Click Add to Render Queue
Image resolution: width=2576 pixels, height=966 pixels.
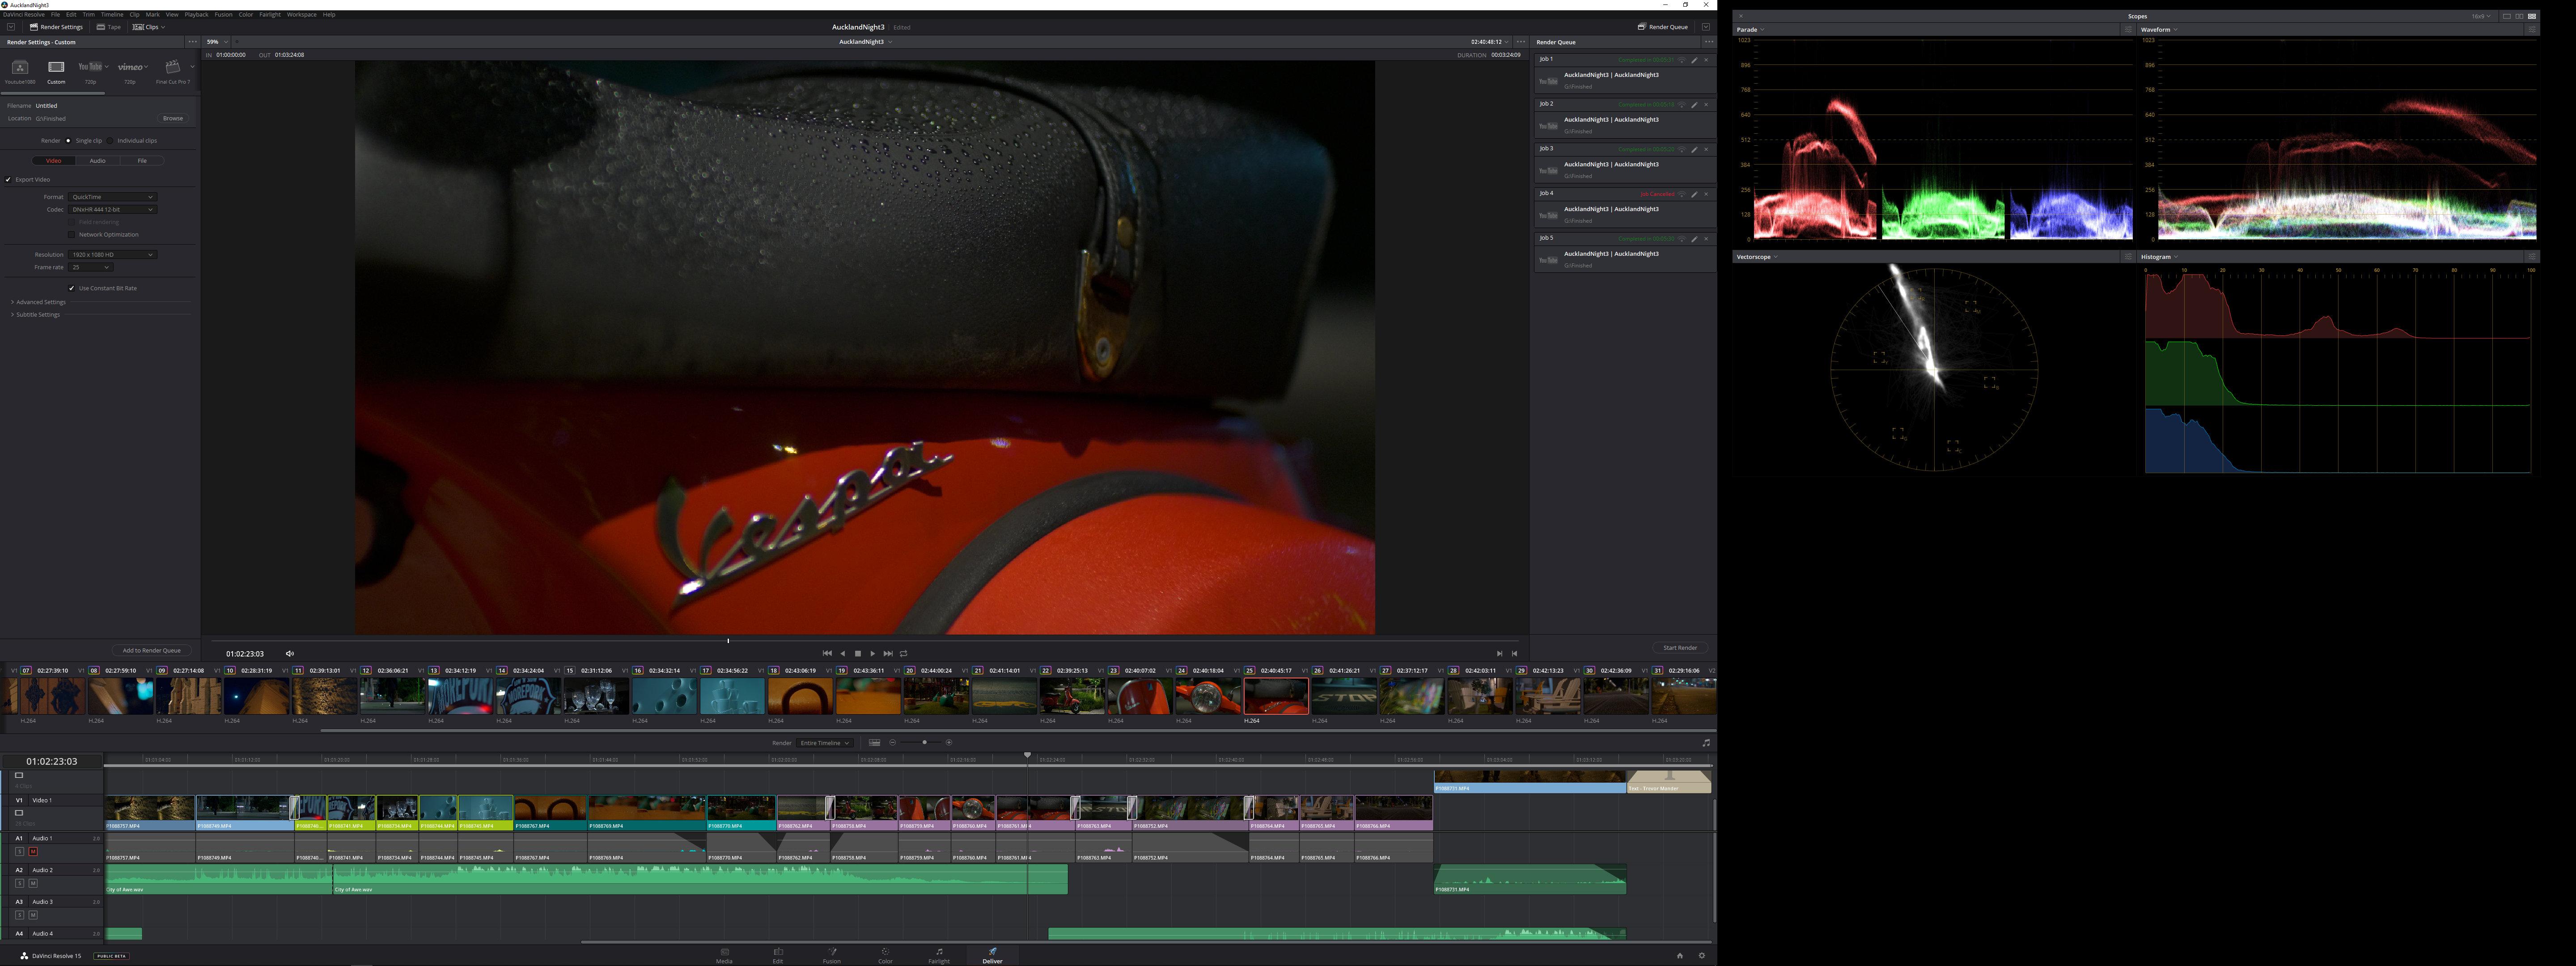pyautogui.click(x=152, y=650)
